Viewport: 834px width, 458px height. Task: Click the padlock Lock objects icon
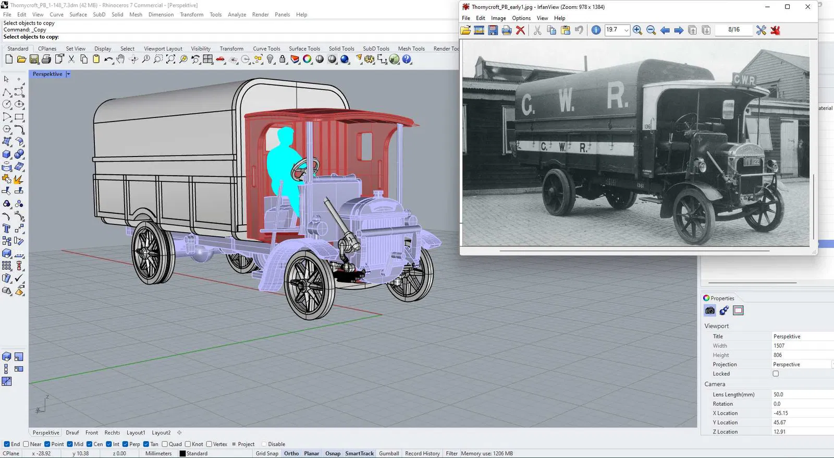coord(283,59)
